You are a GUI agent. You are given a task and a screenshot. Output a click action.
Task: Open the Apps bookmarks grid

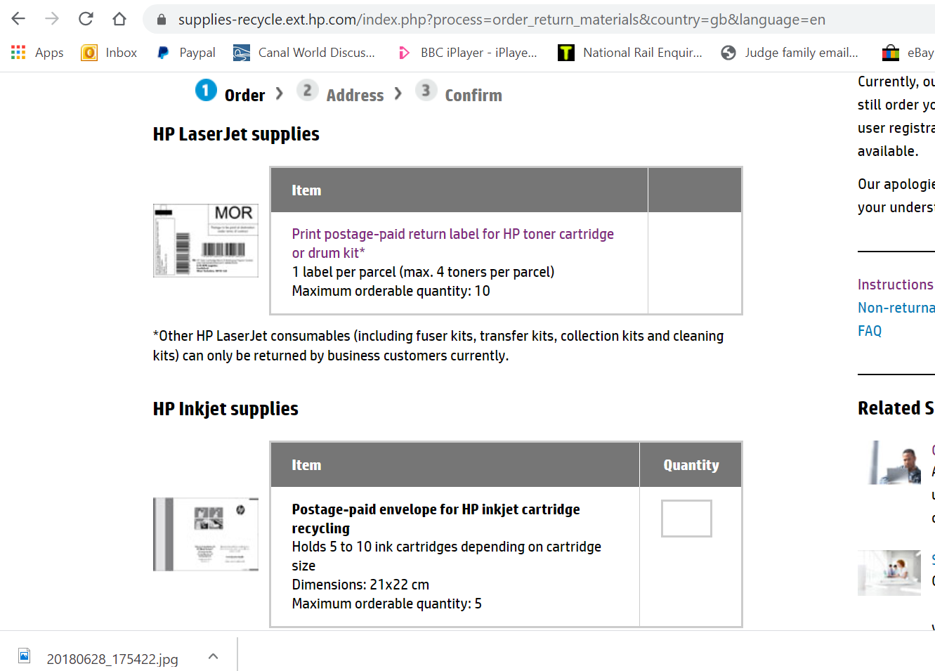(x=37, y=53)
